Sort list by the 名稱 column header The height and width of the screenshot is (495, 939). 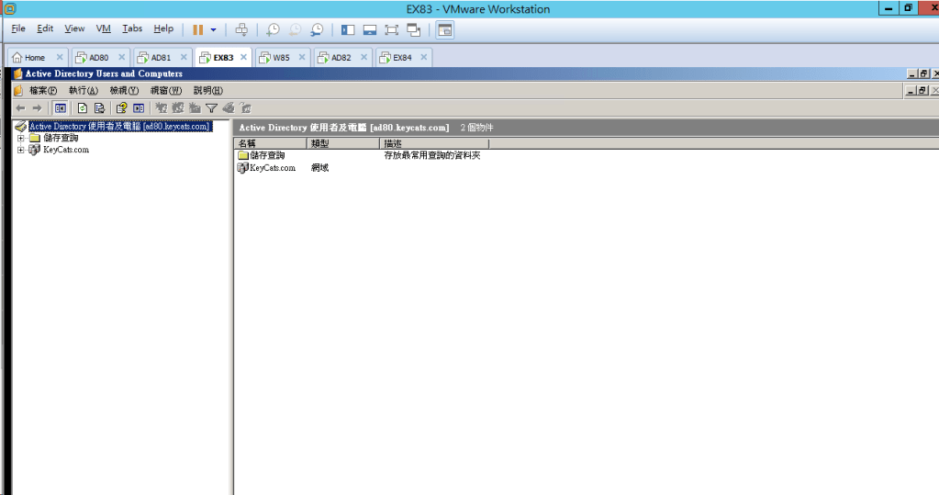pos(271,144)
